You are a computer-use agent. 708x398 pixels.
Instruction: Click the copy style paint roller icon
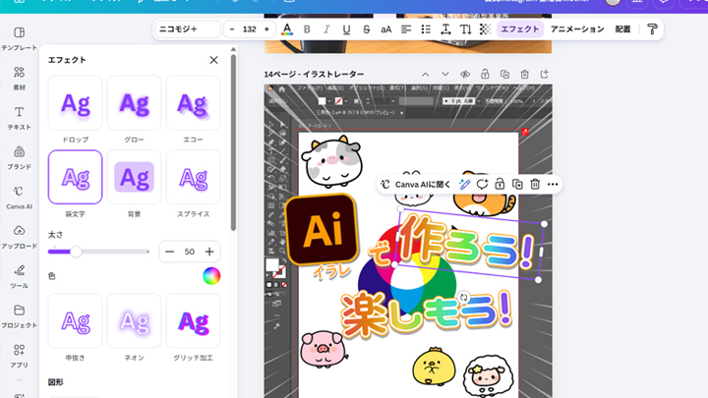[x=652, y=29]
